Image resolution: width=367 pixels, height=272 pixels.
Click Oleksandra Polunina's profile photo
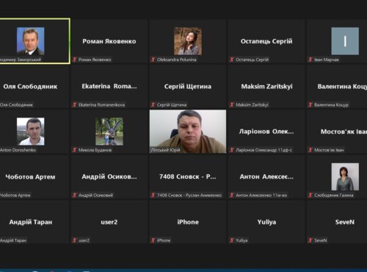pos(188,41)
